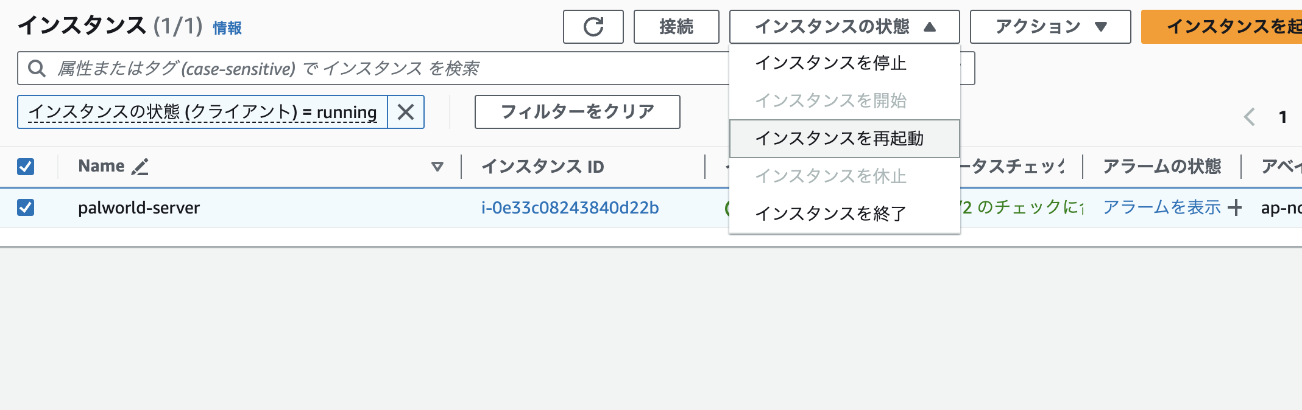Click the refresh instances icon button
This screenshot has height=410, width=1302.
(x=593, y=27)
